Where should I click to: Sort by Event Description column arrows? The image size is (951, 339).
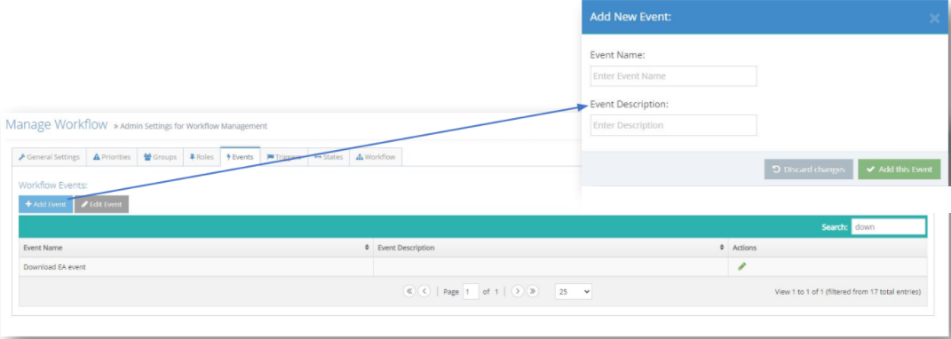pyautogui.click(x=722, y=248)
